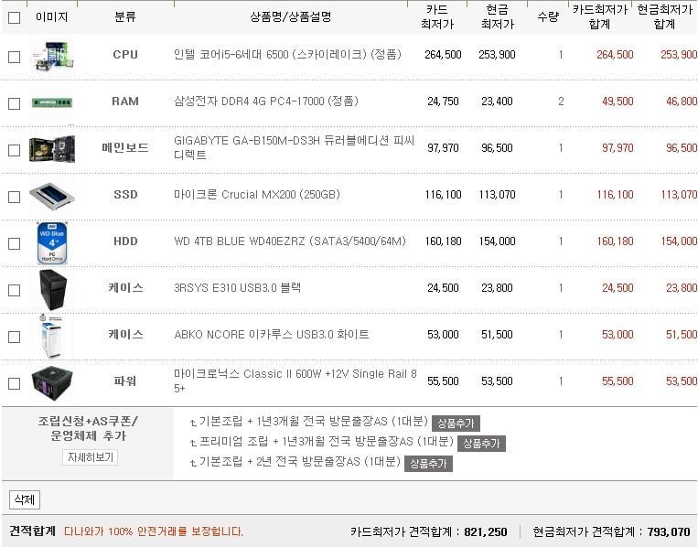The image size is (698, 547).
Task: Add 기본조립 1년3개월 AS with 상품추가
Action: pyautogui.click(x=456, y=423)
